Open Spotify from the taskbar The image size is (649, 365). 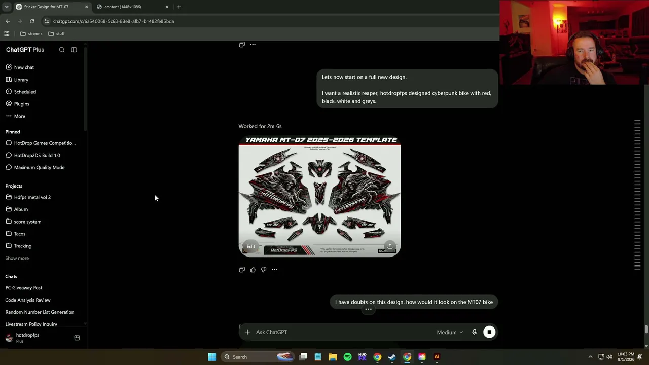pyautogui.click(x=347, y=357)
